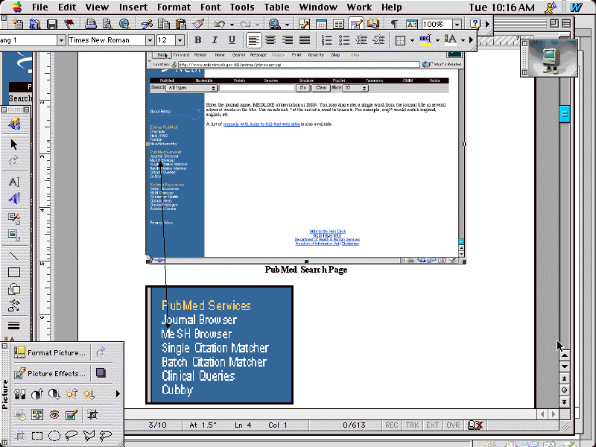Create a new blank document
The image size is (596, 447).
[x=17, y=25]
